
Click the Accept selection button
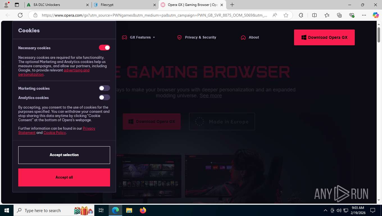[64, 155]
